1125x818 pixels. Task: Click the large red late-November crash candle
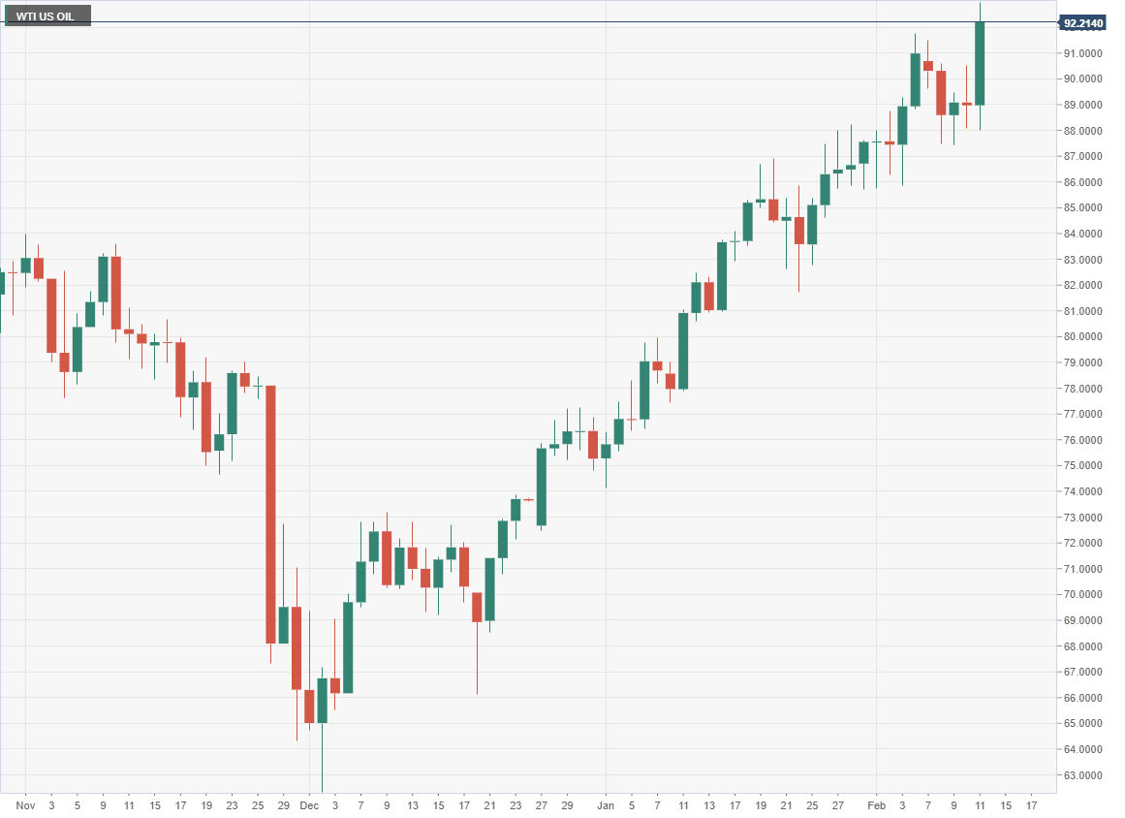pyautogui.click(x=271, y=514)
